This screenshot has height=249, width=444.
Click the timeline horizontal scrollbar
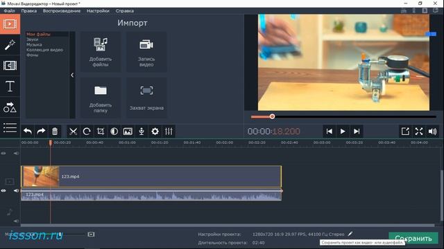click(228, 225)
